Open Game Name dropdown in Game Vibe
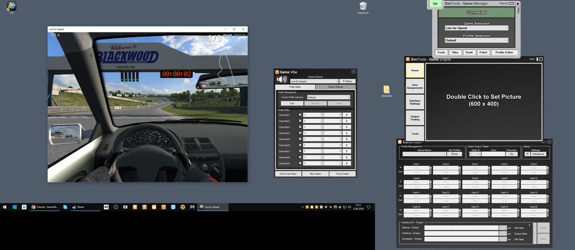This screenshot has width=575, height=250. point(314,81)
